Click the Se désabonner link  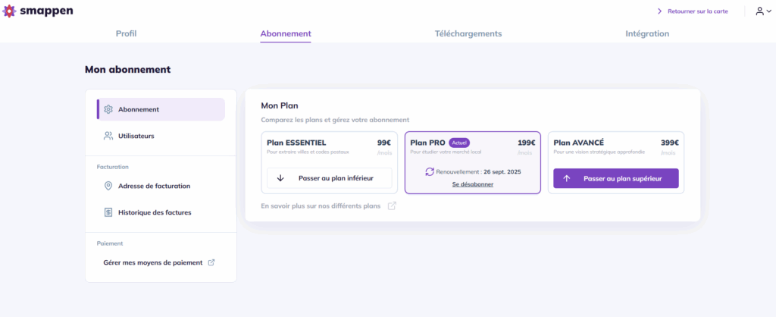473,184
